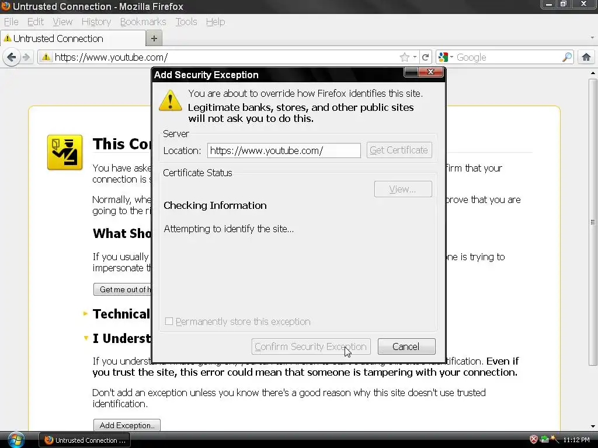This screenshot has height=448, width=598.
Task: Click the Back navigation arrow
Action: [x=12, y=58]
